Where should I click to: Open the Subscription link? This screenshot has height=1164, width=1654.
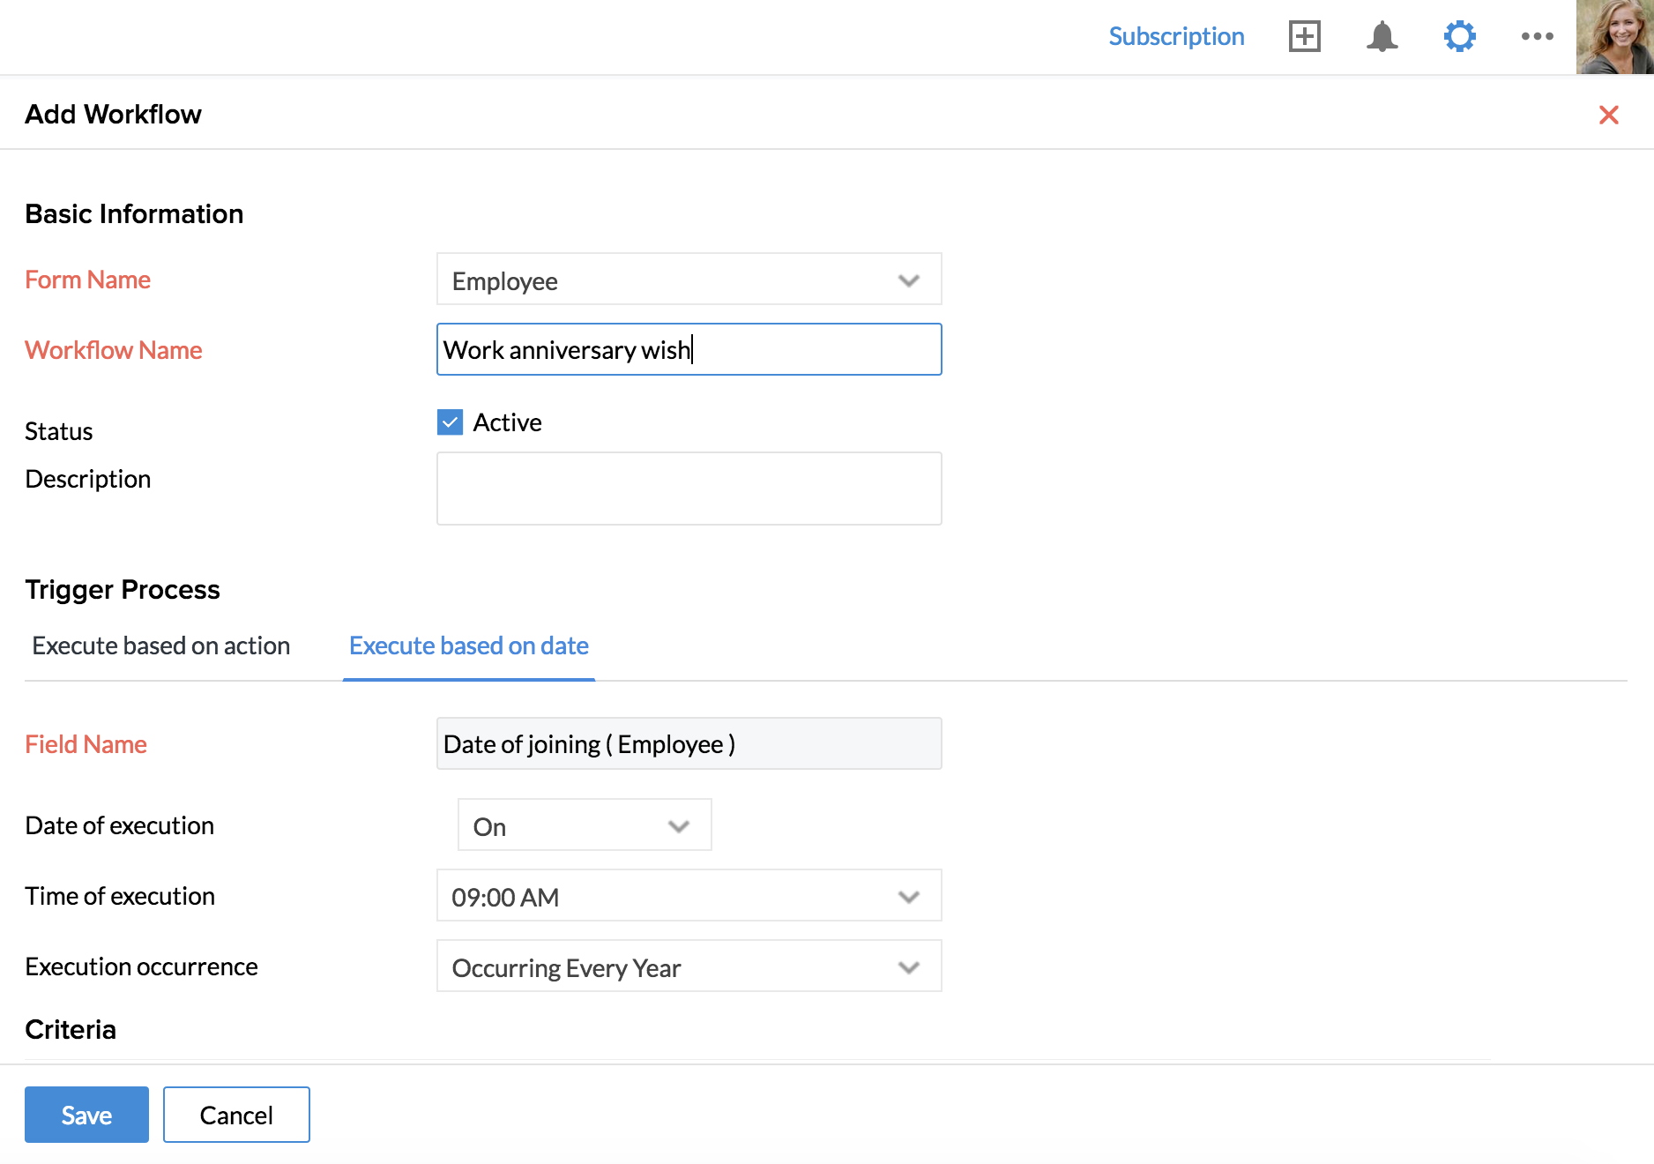point(1176,36)
